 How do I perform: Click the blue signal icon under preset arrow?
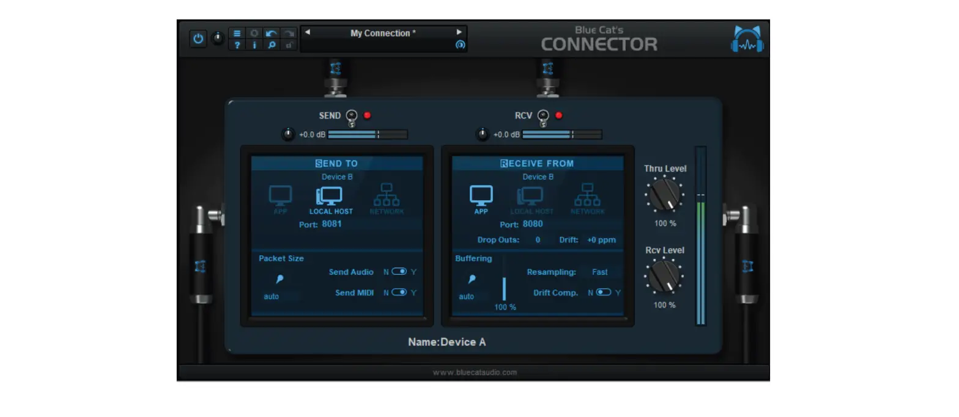460,45
